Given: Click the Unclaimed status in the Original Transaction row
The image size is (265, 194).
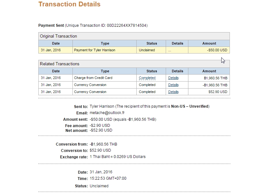Looking at the screenshot, I should 147,50.
